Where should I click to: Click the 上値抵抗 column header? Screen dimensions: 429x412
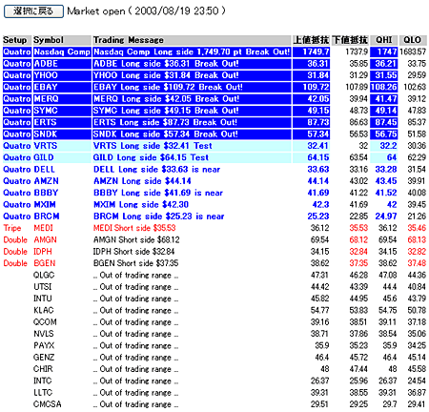coord(311,40)
